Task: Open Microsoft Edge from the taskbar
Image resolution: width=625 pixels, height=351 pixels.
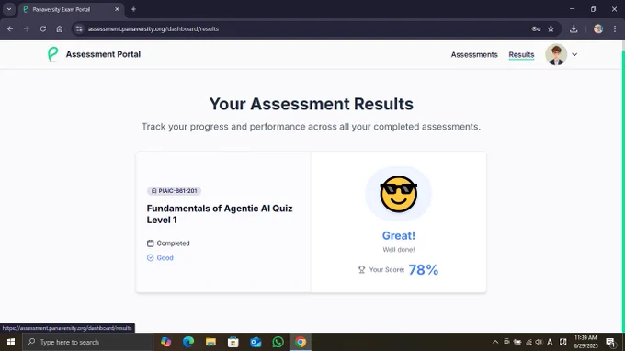Action: [x=188, y=342]
